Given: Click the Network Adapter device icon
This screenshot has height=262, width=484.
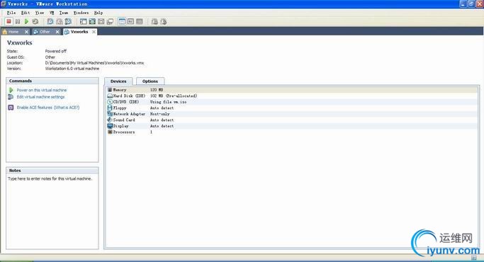Looking at the screenshot, I should point(110,114).
